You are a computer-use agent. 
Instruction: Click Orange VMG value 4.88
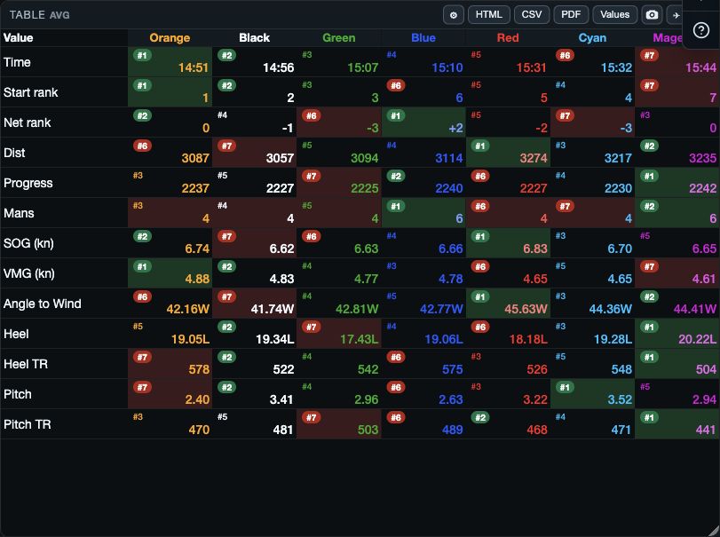[x=197, y=279]
